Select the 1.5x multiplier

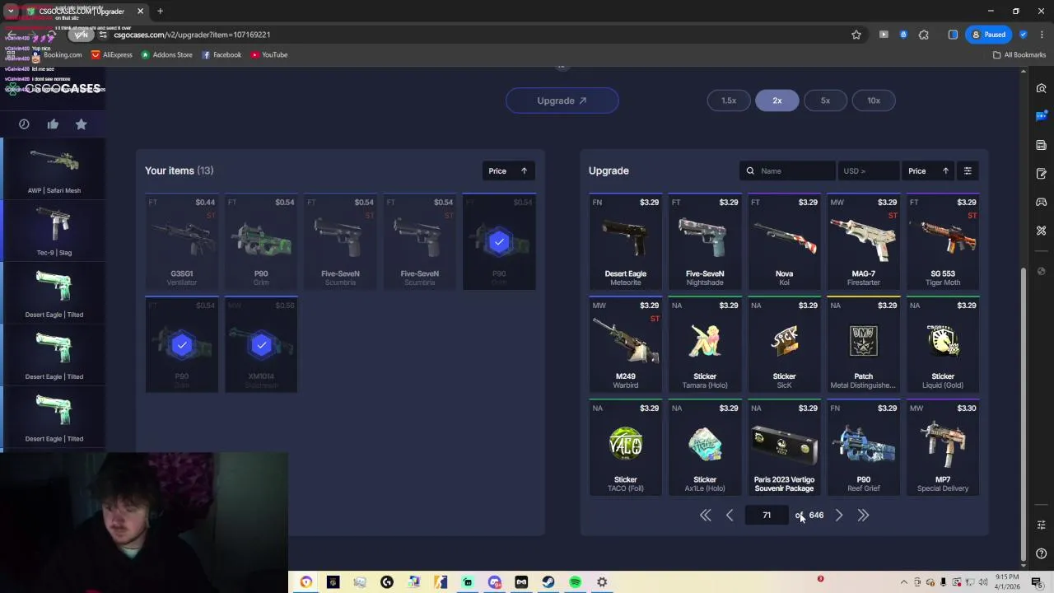click(729, 100)
